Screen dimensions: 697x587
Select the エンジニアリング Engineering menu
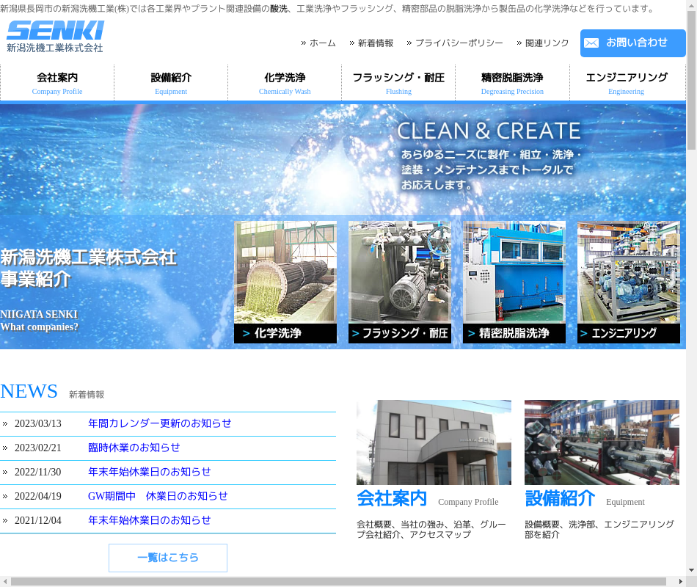pos(626,83)
